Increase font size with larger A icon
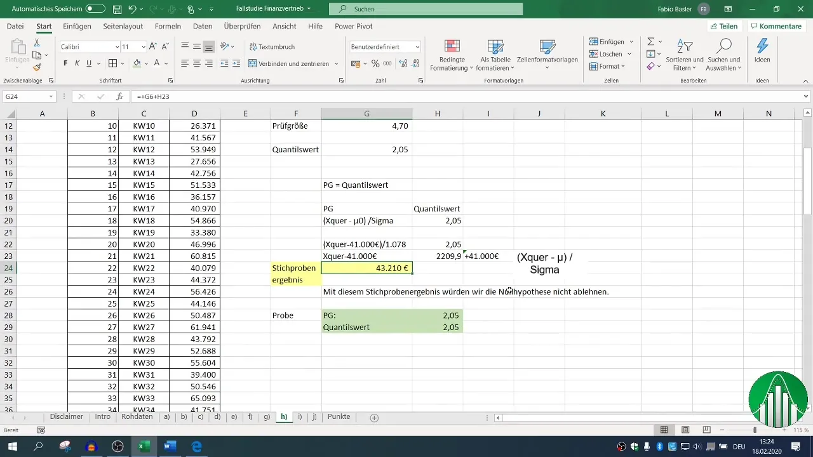 154,47
